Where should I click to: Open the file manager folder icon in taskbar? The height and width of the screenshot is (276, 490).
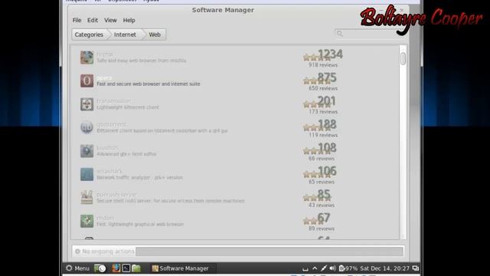(x=136, y=268)
